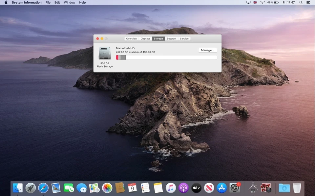
Task: Click 'Macintosh HD' volume name
Action: pos(125,48)
